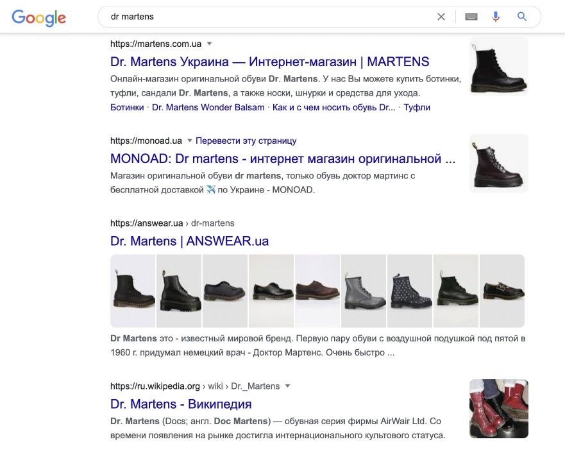Expand options arrow next to monoad.ua
Viewport: 565px width, 462px height.
click(x=190, y=141)
